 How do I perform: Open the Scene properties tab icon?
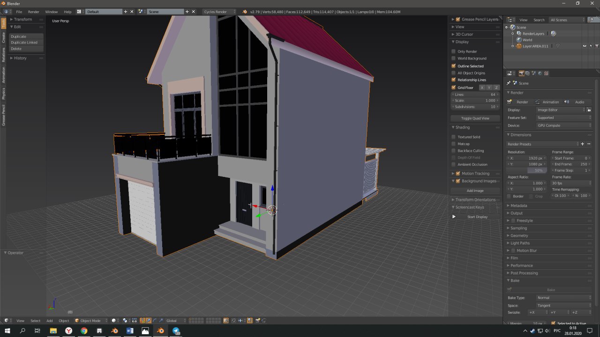click(x=533, y=73)
